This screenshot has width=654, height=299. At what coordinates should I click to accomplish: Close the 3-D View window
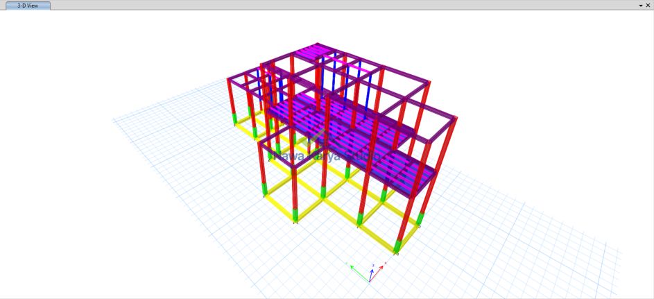(x=648, y=5)
